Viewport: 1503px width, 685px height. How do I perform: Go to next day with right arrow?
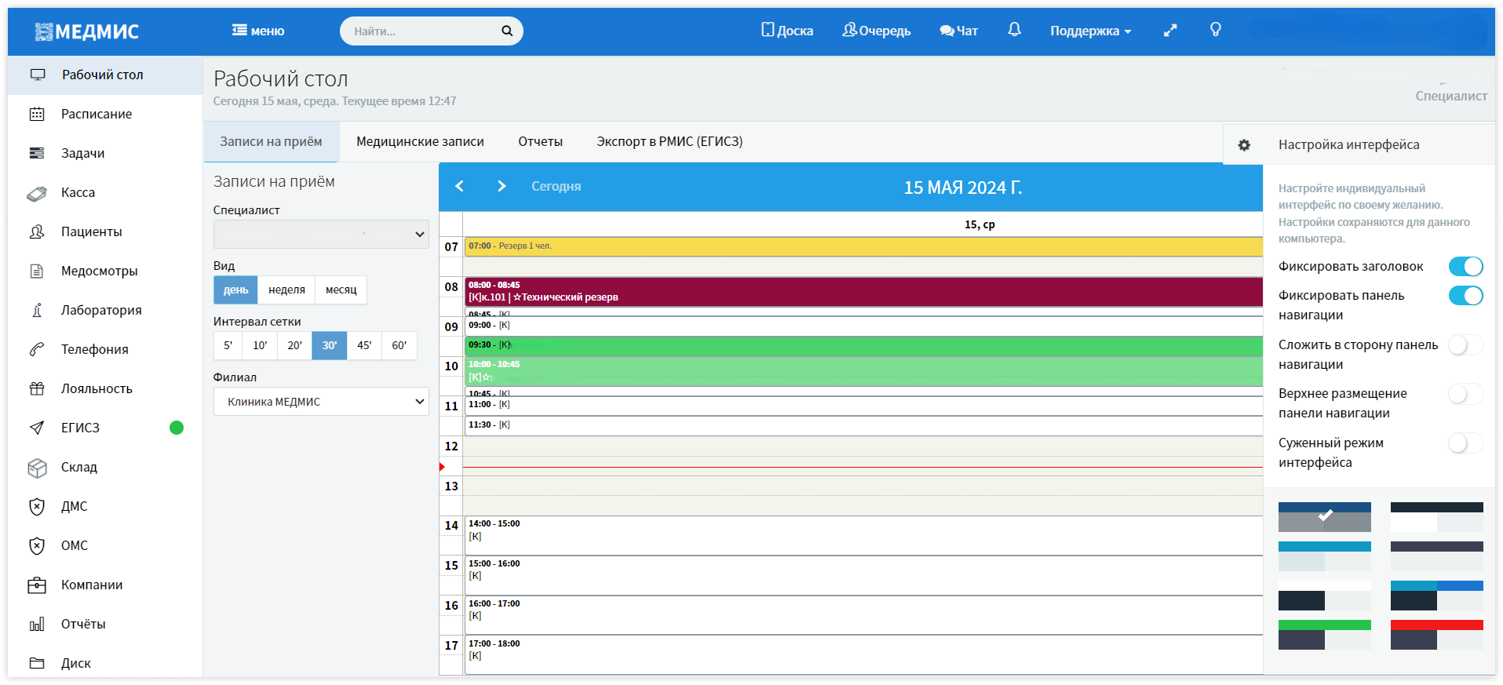[502, 186]
